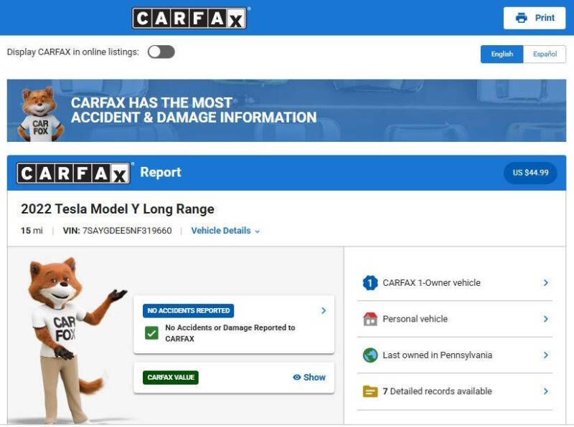Click the CARFAX Report logo in report header
This screenshot has width=574, height=427.
(x=73, y=173)
